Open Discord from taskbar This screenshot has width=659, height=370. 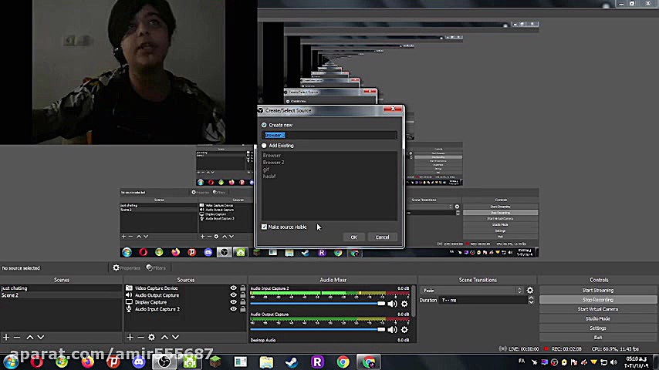[138, 362]
